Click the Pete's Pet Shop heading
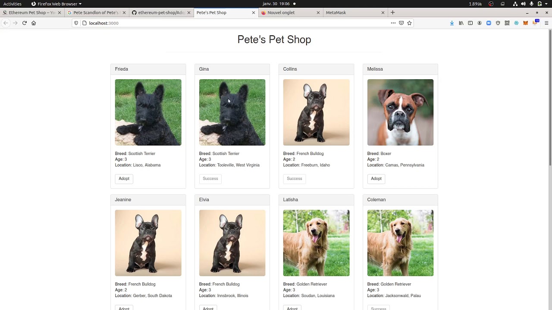Screen dimensions: 552x310 [x=274, y=40]
